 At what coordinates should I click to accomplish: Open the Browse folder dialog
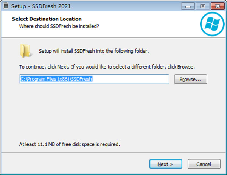pyautogui.click(x=190, y=80)
